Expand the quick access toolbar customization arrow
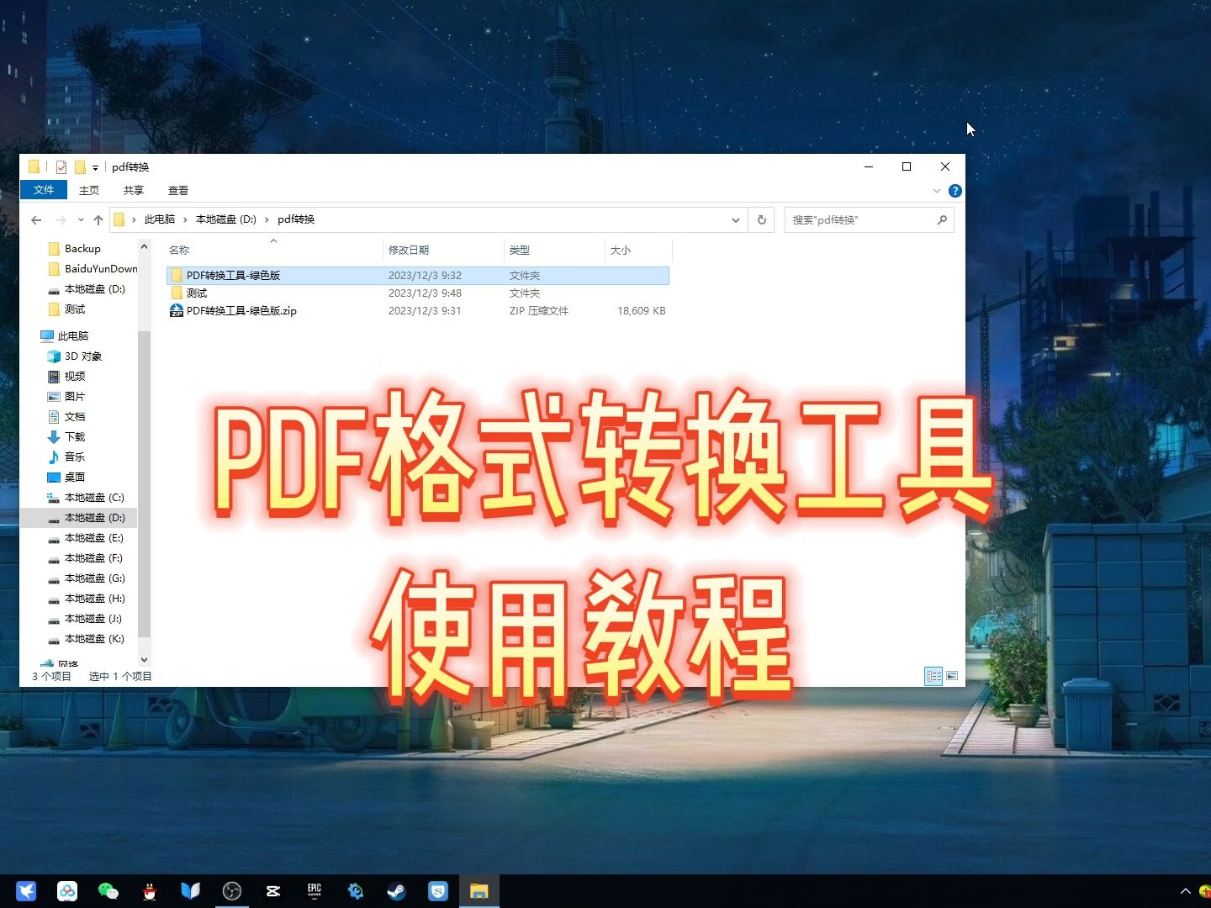1211x908 pixels. pos(95,167)
